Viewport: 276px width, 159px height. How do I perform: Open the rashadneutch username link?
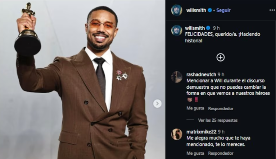(201, 75)
